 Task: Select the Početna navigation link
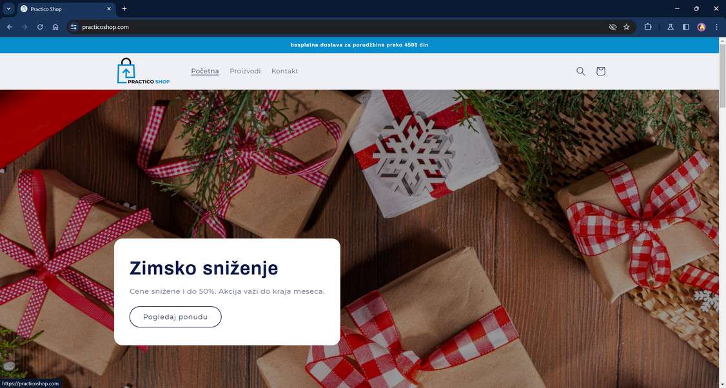(205, 71)
